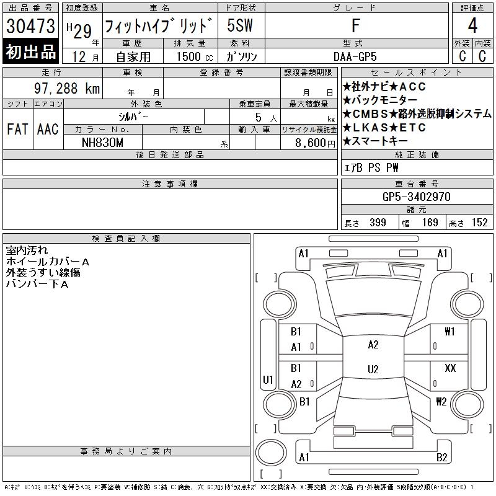Click the 譲渡書類期限 header
Screen dimensions: 496x496
point(308,72)
